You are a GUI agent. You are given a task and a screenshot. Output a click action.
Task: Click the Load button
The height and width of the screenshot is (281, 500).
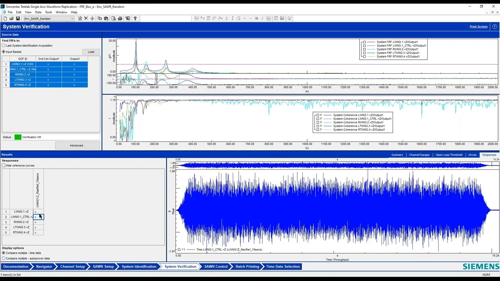tap(91, 52)
